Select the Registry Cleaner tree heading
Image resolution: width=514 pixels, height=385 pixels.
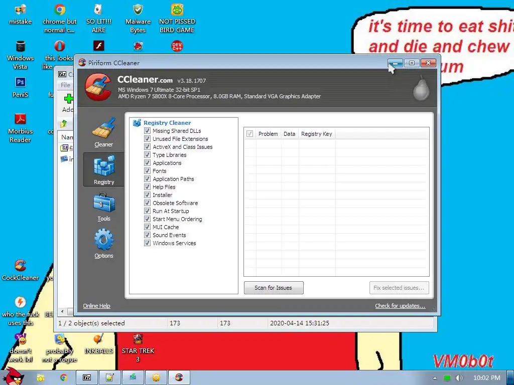point(167,123)
